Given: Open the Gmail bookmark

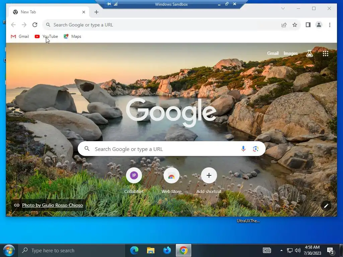Looking at the screenshot, I should coord(20,36).
